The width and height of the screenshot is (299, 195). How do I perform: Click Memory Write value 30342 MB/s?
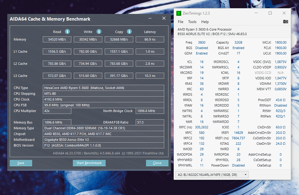[x=88, y=39]
